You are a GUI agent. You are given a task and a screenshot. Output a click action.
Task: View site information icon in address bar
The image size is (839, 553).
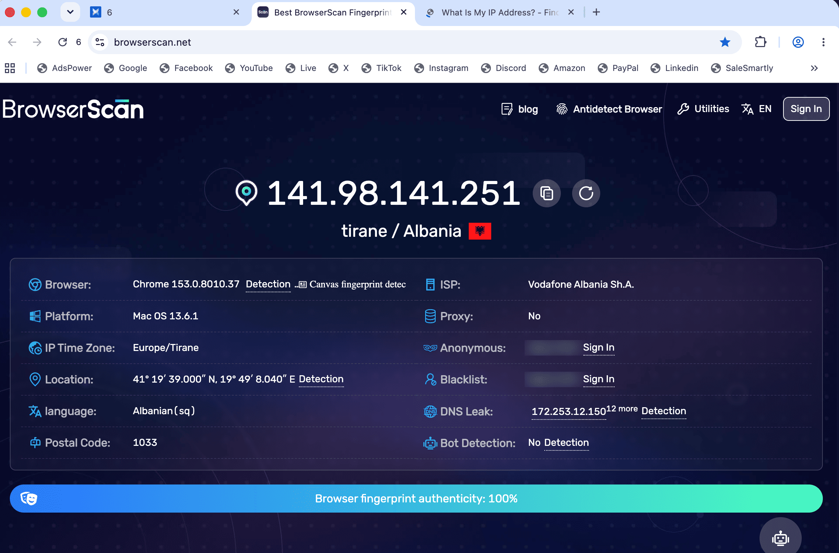[100, 42]
